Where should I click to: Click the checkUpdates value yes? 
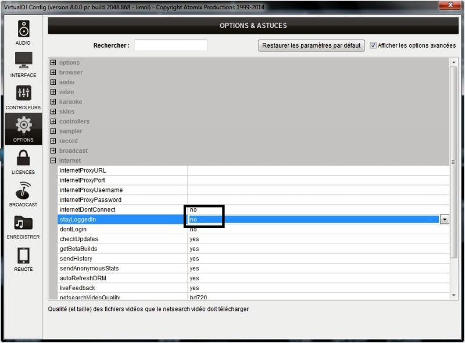tap(194, 239)
